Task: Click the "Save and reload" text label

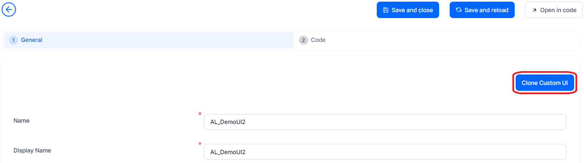Action: [486, 10]
